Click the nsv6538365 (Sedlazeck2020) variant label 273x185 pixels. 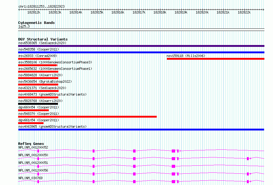(x=42, y=43)
